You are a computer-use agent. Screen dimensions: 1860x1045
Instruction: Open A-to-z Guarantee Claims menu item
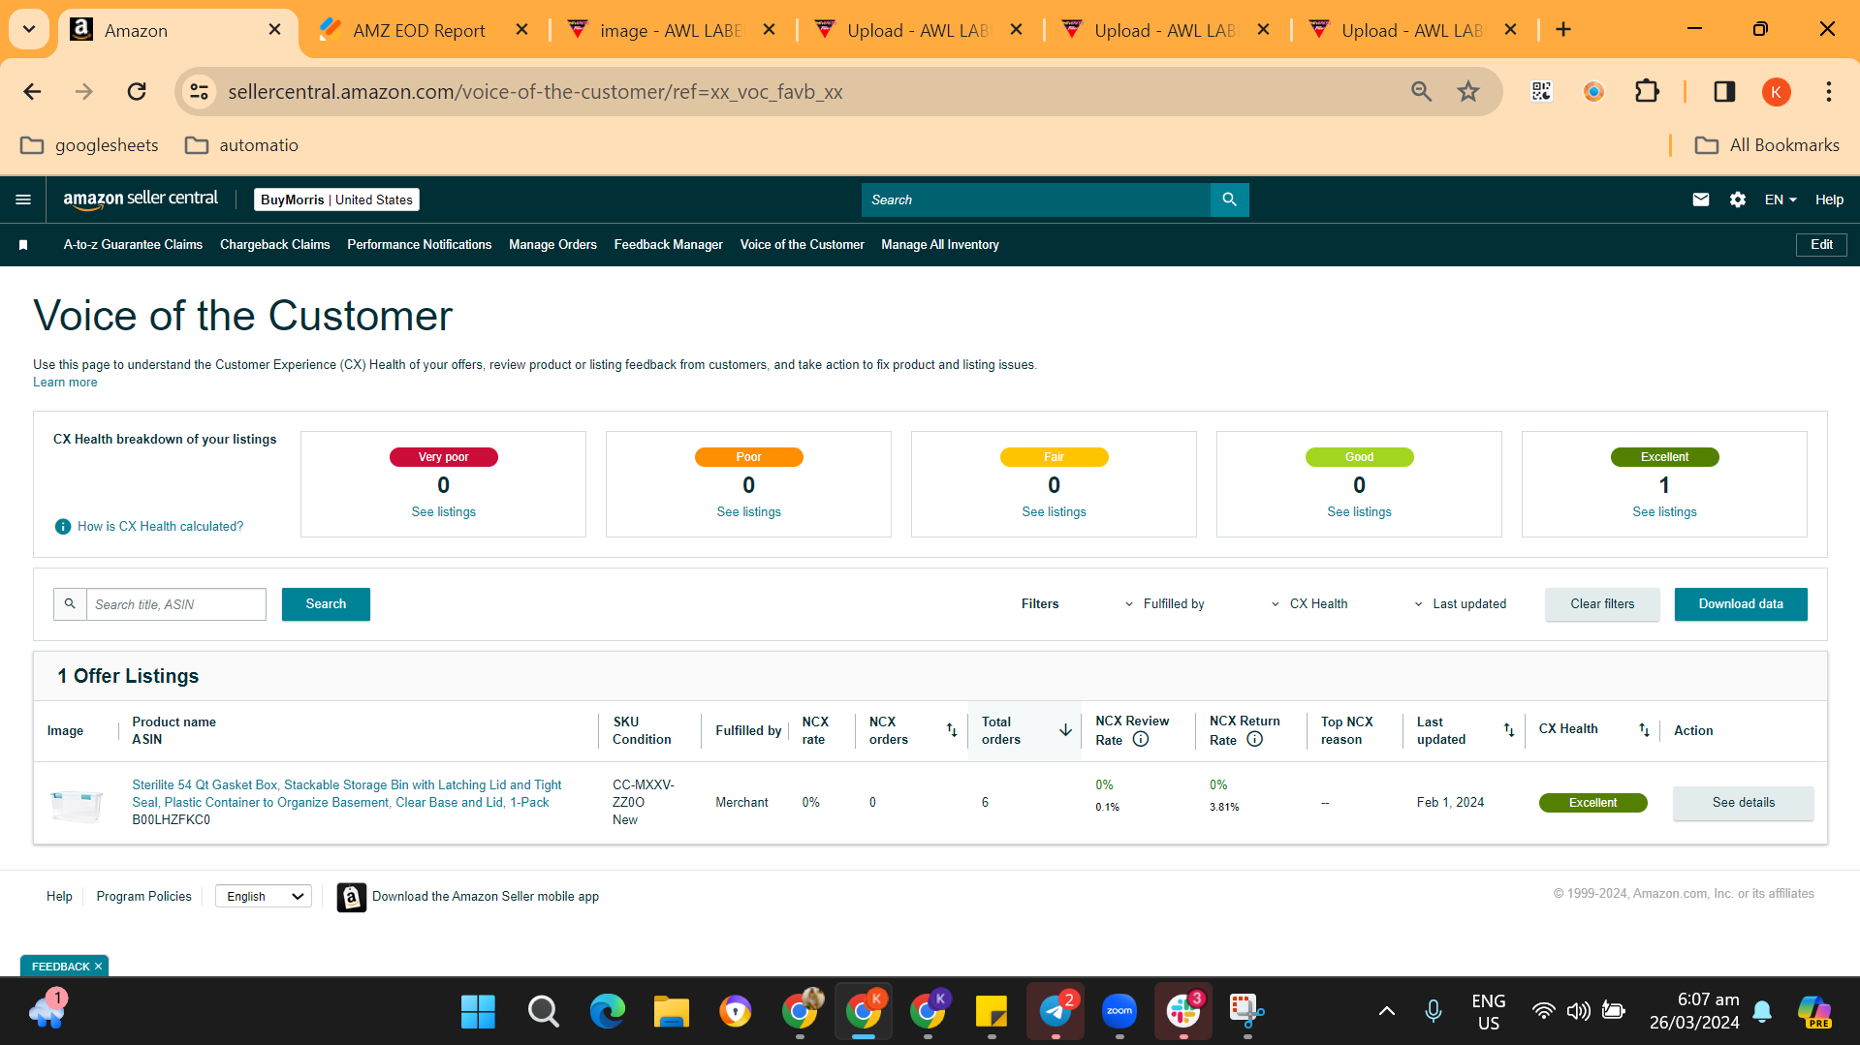[x=133, y=245]
